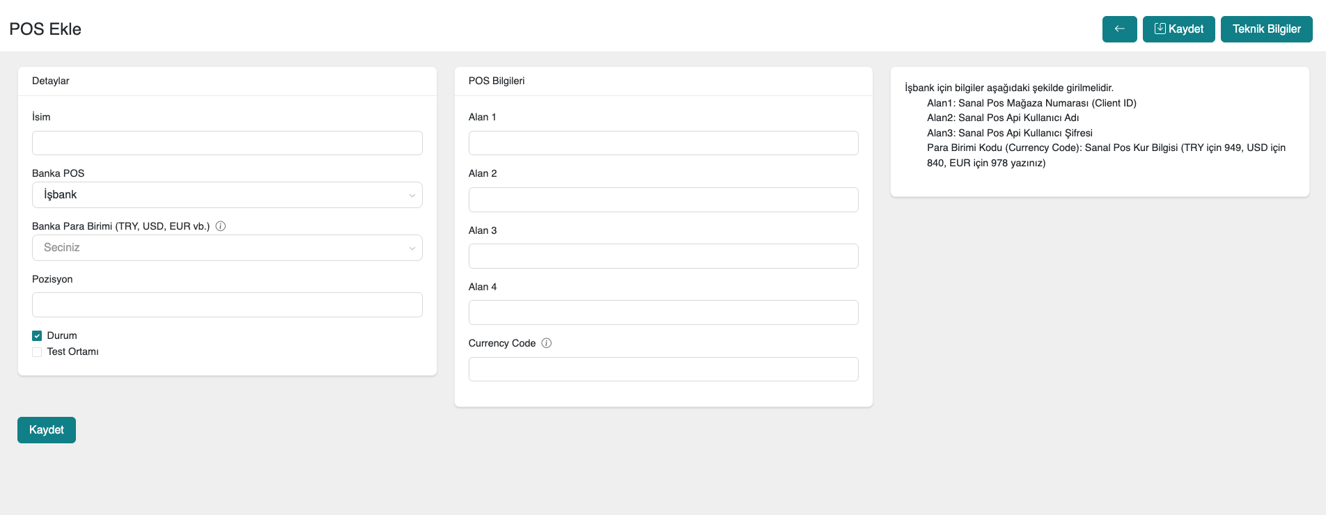Click into the Alan 2 field
Image resolution: width=1326 pixels, height=515 pixels.
coord(663,200)
